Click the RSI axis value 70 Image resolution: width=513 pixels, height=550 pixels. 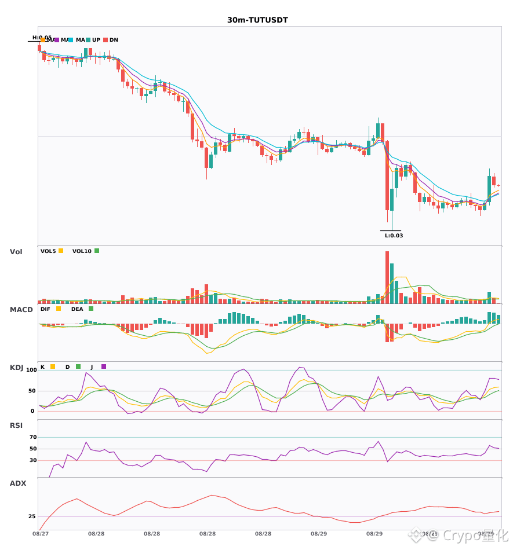[33, 437]
